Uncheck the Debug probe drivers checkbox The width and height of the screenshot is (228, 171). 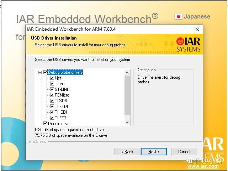pyautogui.click(x=45, y=72)
